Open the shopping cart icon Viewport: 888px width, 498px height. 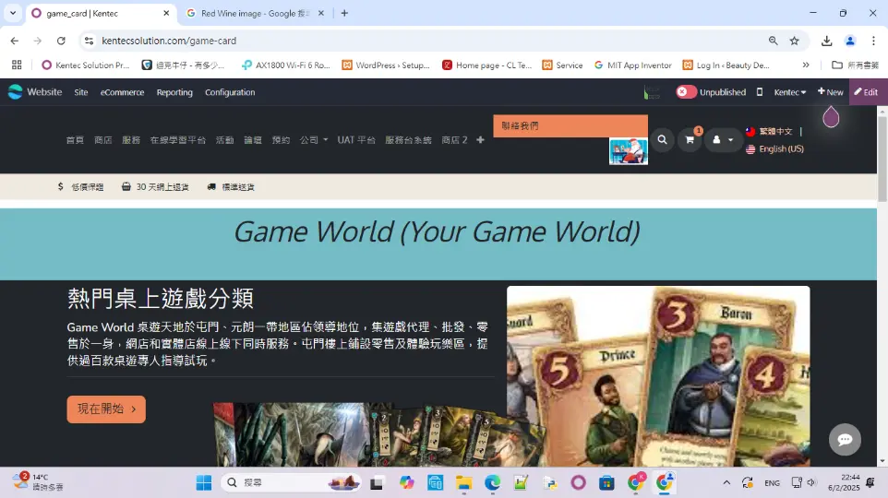690,140
